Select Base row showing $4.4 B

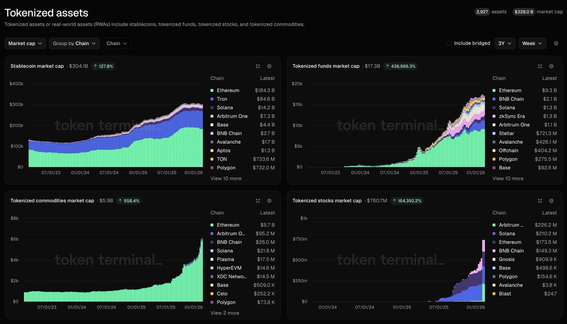(242, 125)
